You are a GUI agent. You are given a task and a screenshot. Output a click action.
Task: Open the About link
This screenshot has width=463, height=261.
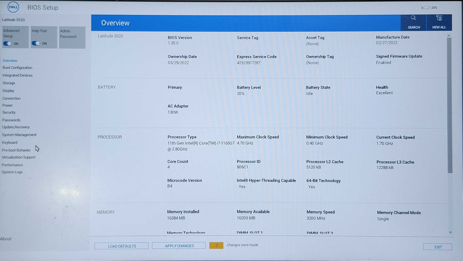pos(6,239)
